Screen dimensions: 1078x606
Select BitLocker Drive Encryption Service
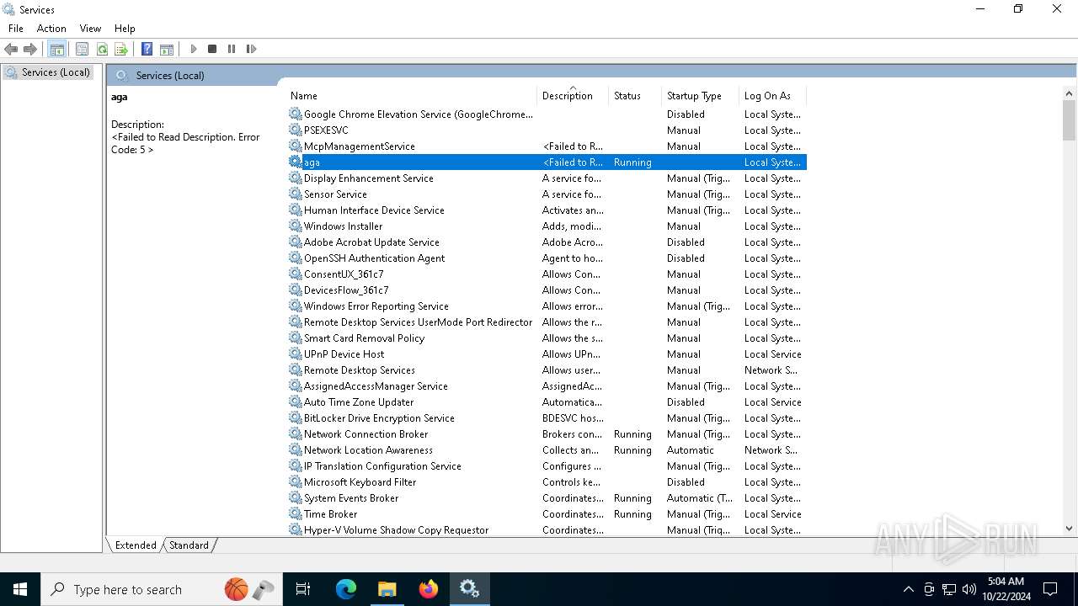tap(547, 418)
